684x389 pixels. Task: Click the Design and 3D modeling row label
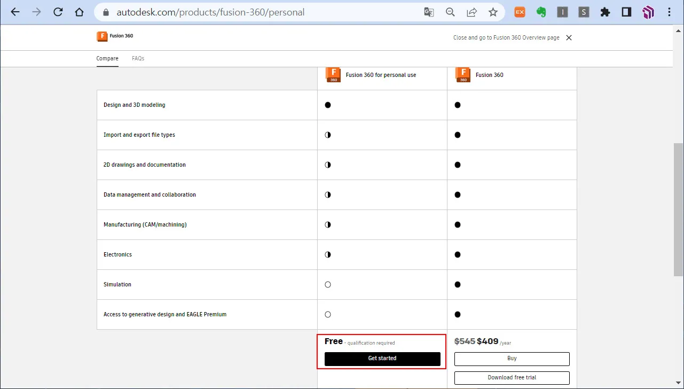tap(135, 105)
